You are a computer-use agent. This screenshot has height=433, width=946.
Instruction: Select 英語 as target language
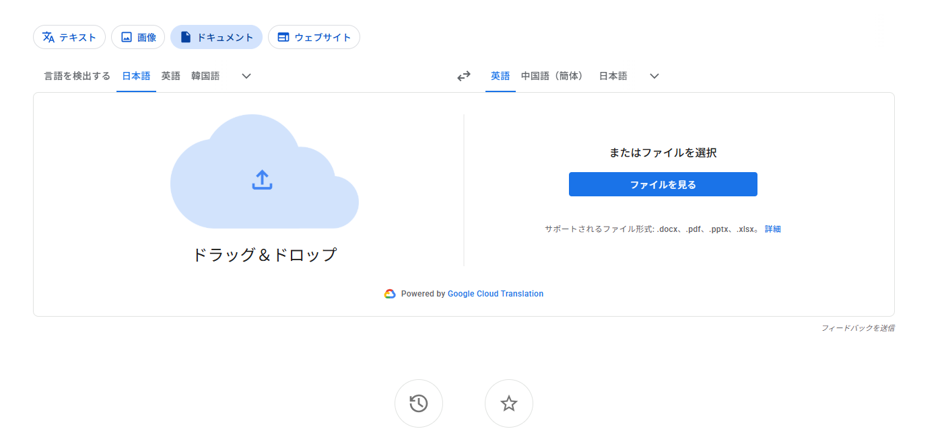(x=500, y=76)
